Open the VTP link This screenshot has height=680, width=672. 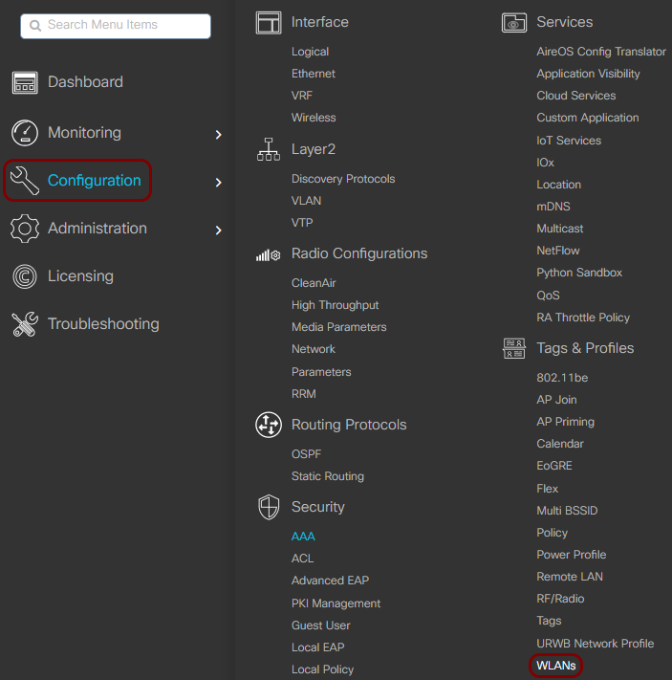coord(302,223)
